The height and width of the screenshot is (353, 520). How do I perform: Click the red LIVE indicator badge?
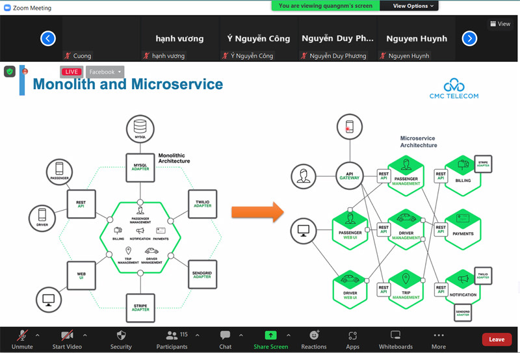71,72
